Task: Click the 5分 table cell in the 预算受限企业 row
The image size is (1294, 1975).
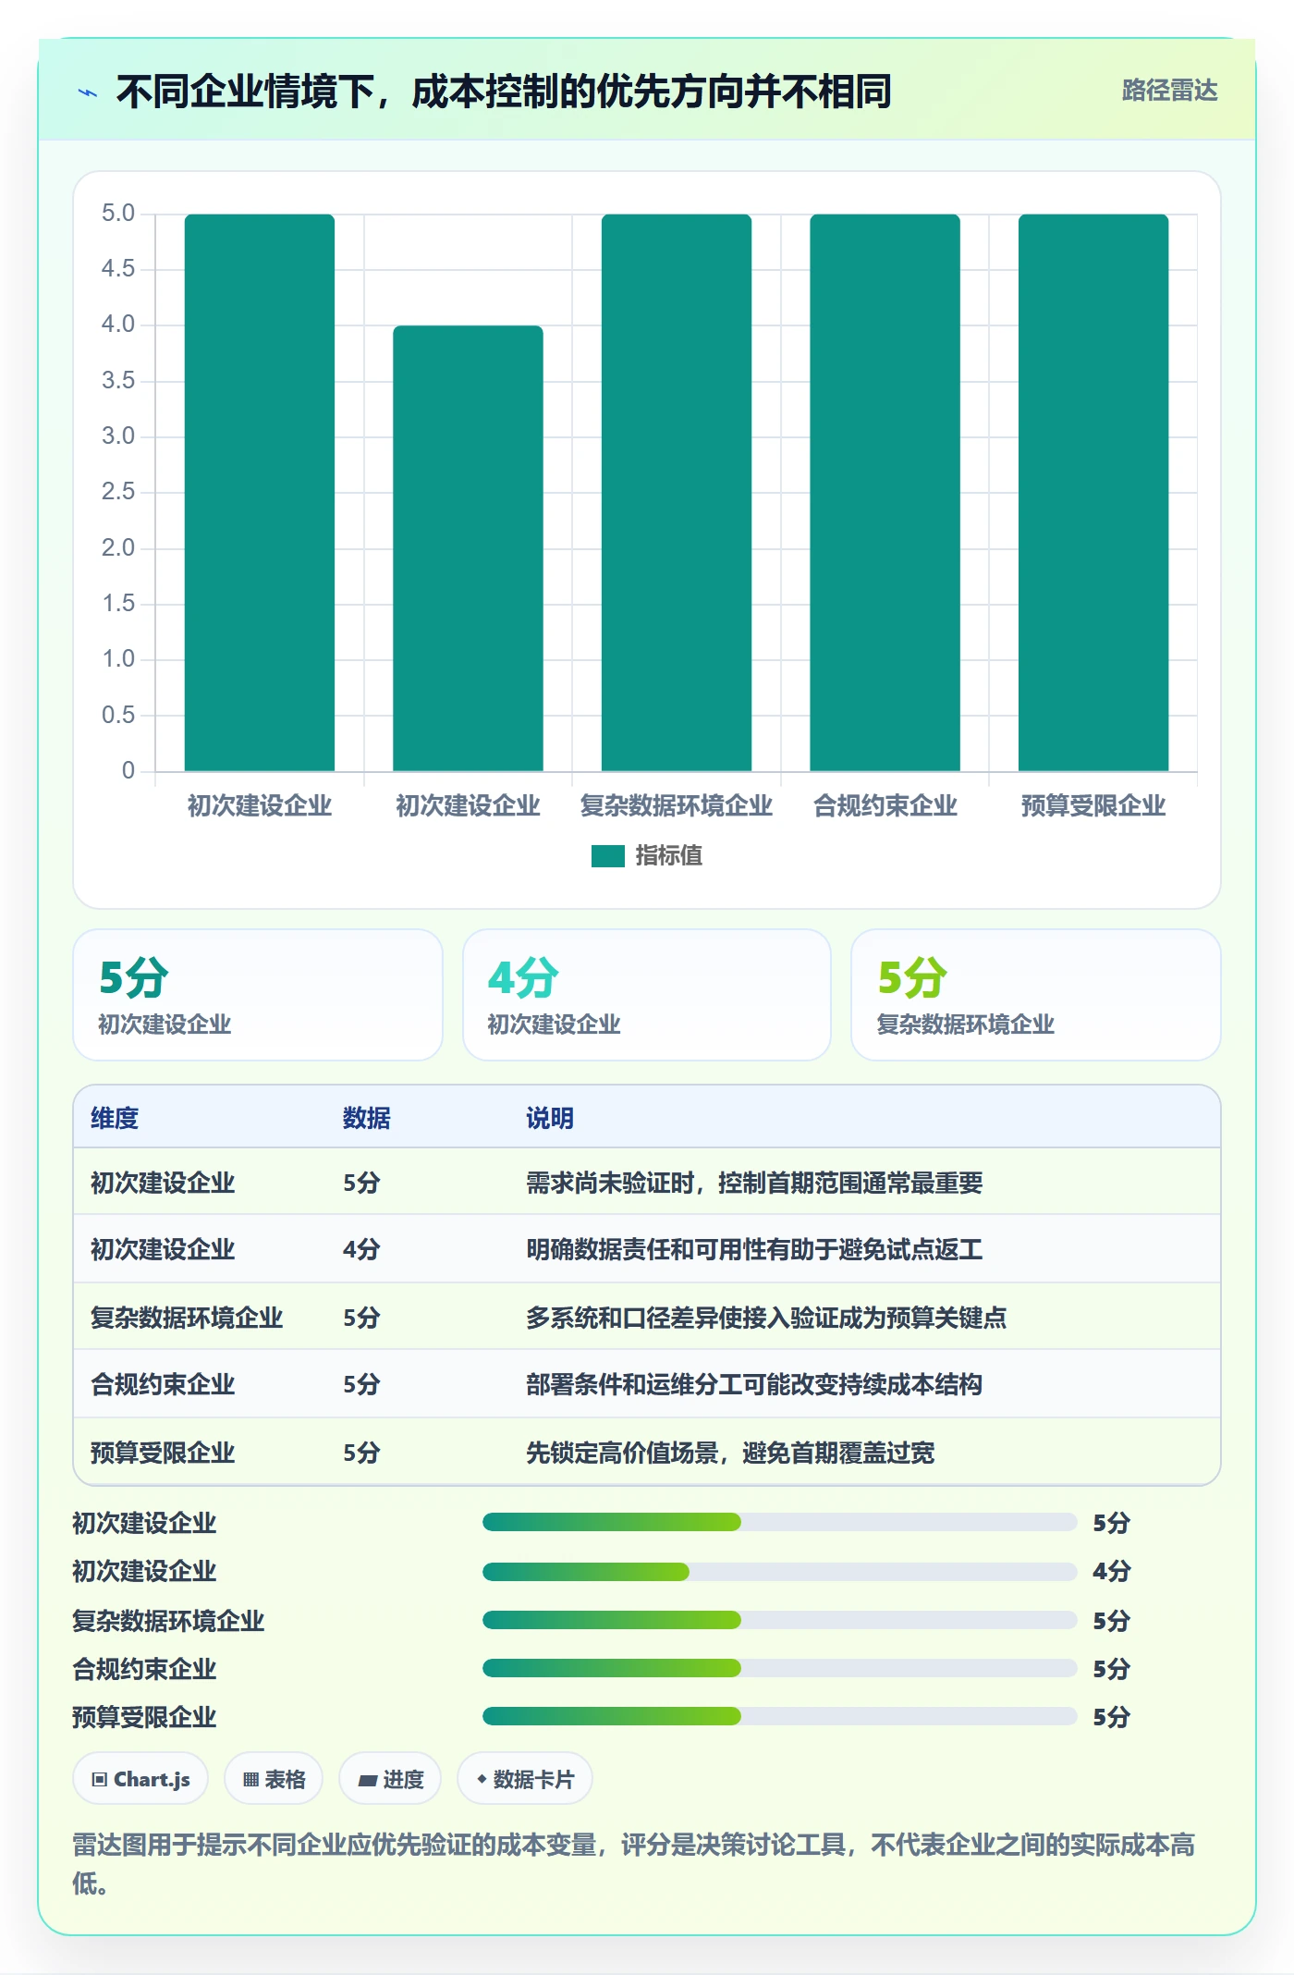Action: (x=361, y=1453)
